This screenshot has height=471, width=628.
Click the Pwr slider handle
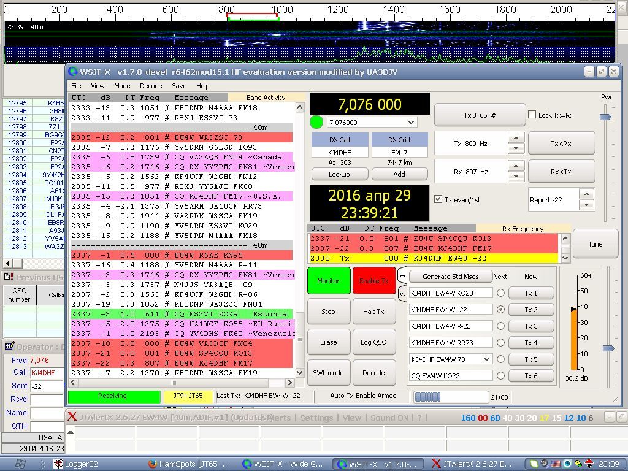coord(606,117)
